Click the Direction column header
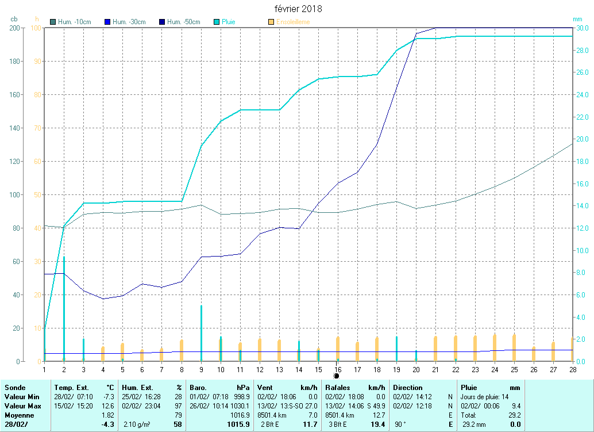Image resolution: width=594 pixels, height=432 pixels. click(x=408, y=388)
